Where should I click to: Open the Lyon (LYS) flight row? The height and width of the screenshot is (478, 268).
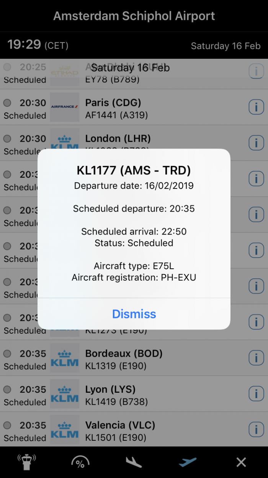coord(153,395)
